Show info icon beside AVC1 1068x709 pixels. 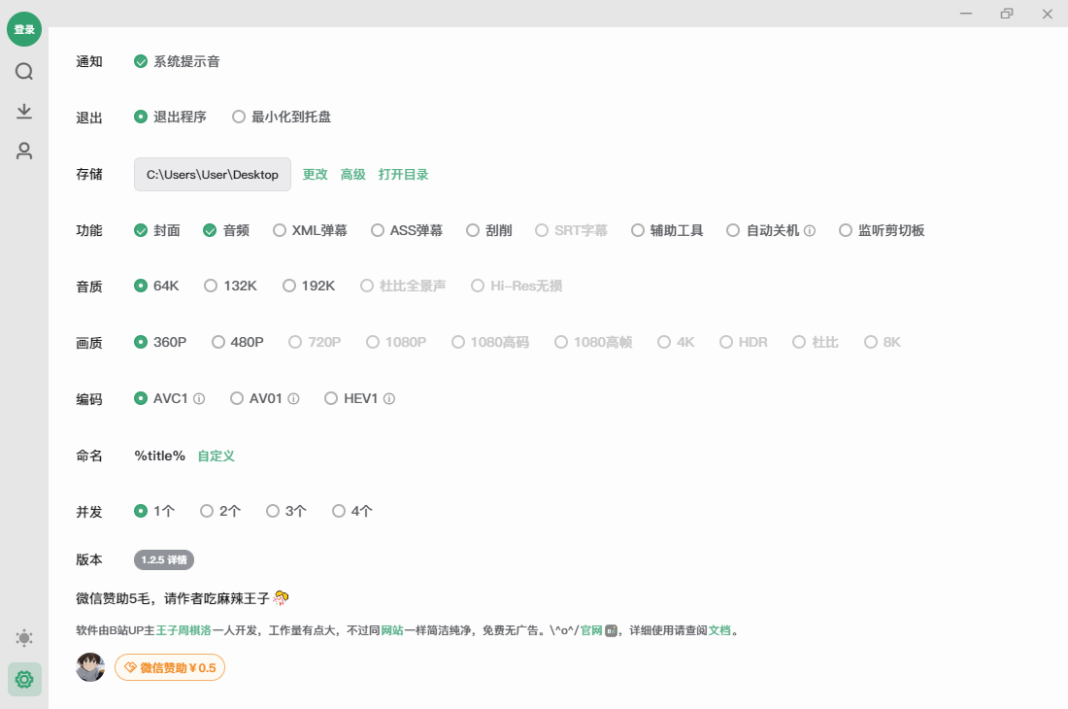pyautogui.click(x=199, y=399)
